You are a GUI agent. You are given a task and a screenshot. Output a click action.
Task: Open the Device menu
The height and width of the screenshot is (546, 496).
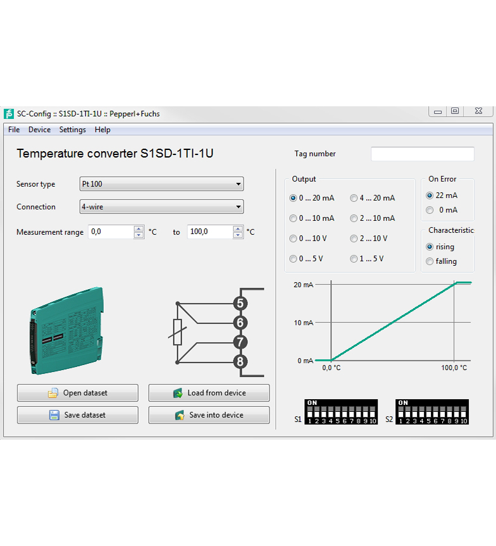click(39, 130)
